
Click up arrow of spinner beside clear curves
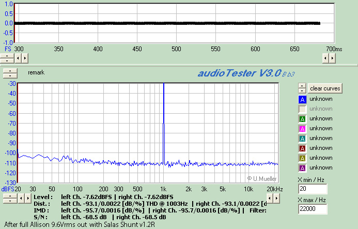tap(302, 86)
